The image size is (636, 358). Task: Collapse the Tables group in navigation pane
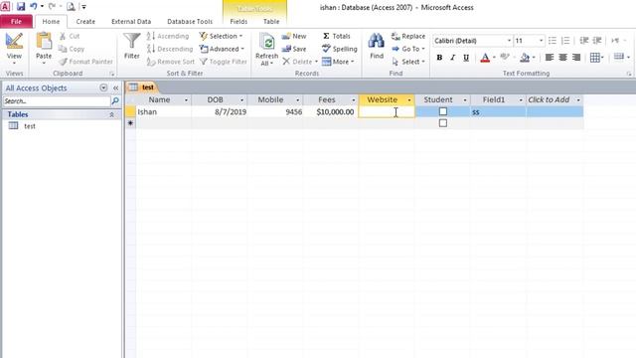pyautogui.click(x=111, y=115)
